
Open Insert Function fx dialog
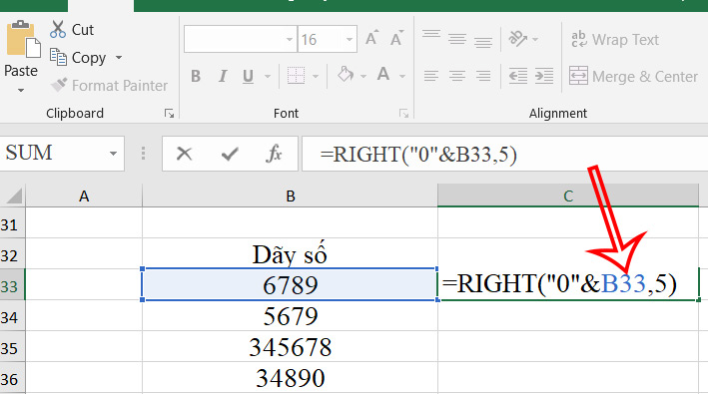274,154
